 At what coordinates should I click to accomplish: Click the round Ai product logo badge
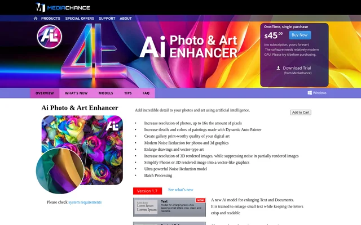50,37
